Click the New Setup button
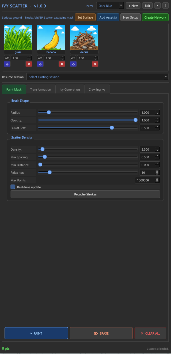Screen dimensions: 171x354 tap(130, 17)
